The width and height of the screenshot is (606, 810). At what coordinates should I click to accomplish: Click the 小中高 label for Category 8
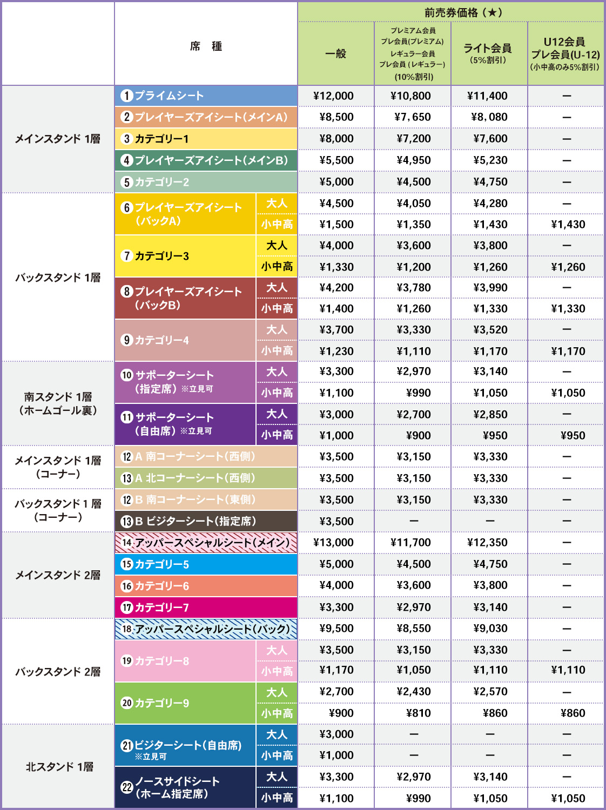277,671
